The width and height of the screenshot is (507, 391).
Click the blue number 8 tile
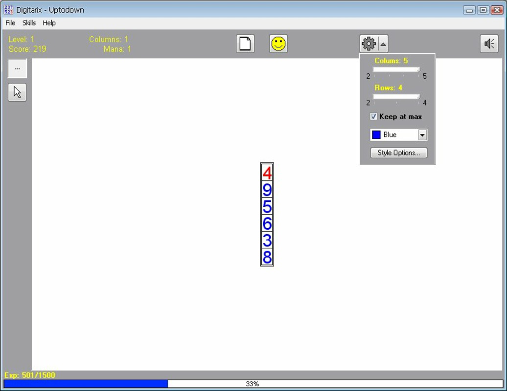tap(267, 257)
